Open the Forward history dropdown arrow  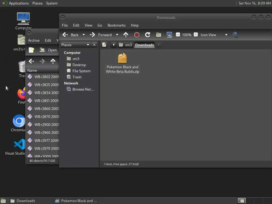click(117, 35)
